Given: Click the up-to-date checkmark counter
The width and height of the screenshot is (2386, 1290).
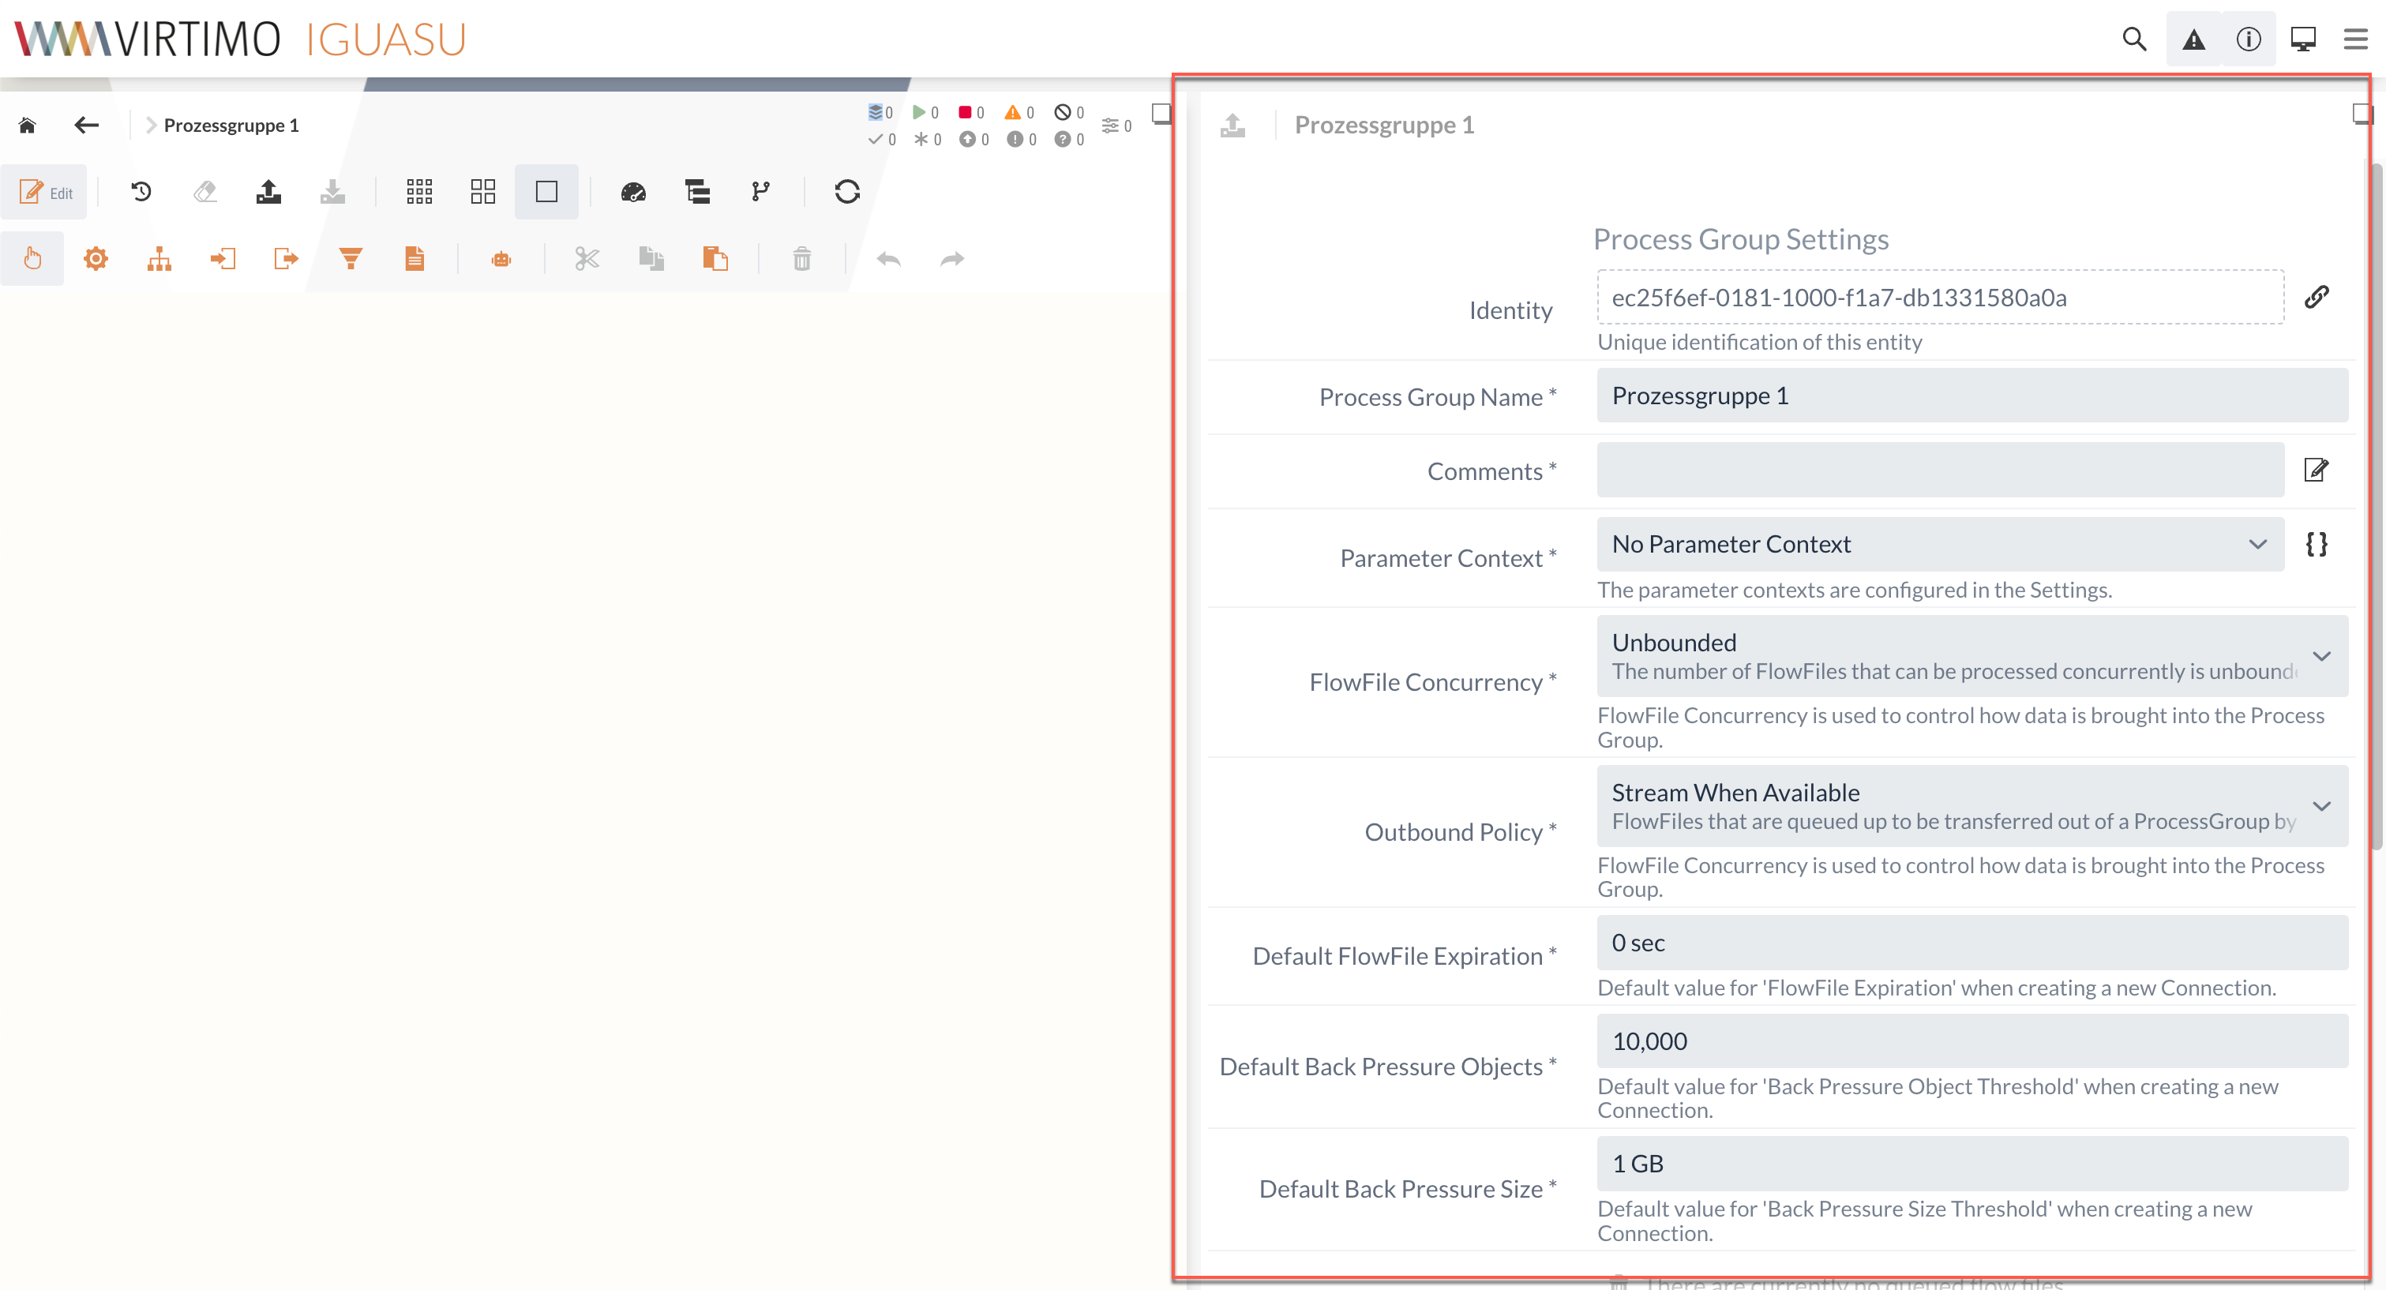Looking at the screenshot, I should (x=881, y=139).
